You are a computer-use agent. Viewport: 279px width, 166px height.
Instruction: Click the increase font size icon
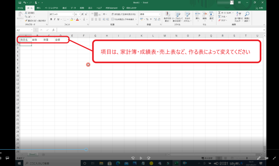coord(83,14)
